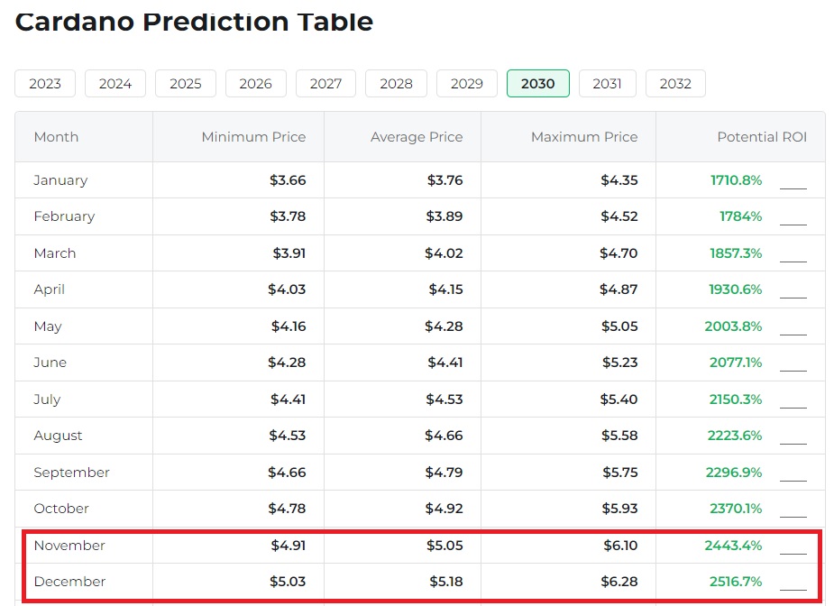Click the Minimum Price column header
Viewport: 834px width, 606px height.
coord(253,137)
